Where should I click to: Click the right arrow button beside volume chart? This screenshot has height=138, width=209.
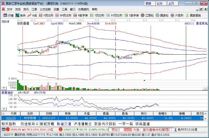click(205, 88)
